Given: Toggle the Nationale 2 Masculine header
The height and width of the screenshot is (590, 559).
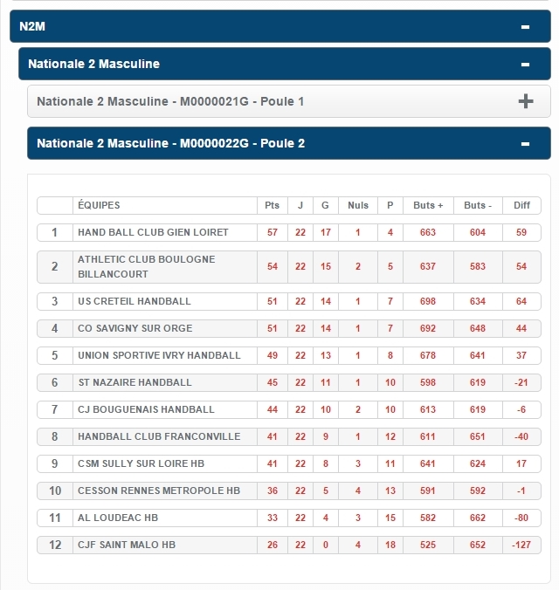Looking at the screenshot, I should (262, 65).
